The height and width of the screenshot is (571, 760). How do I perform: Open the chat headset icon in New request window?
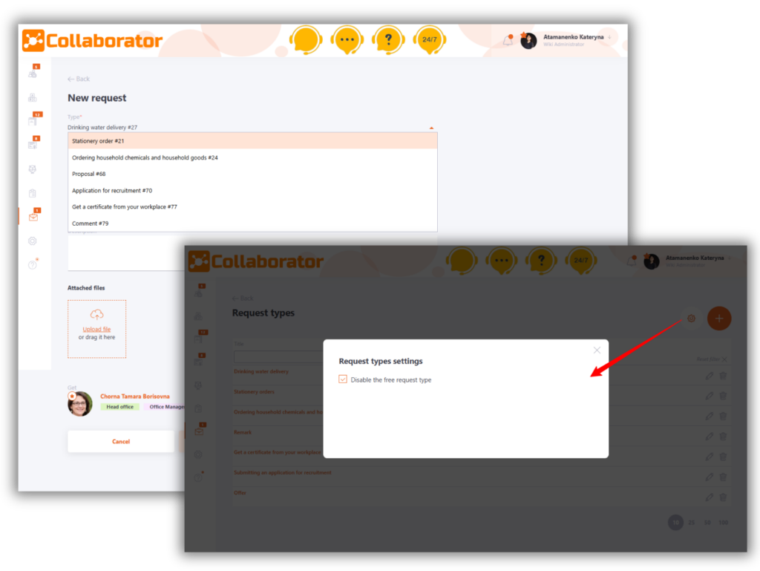(306, 40)
